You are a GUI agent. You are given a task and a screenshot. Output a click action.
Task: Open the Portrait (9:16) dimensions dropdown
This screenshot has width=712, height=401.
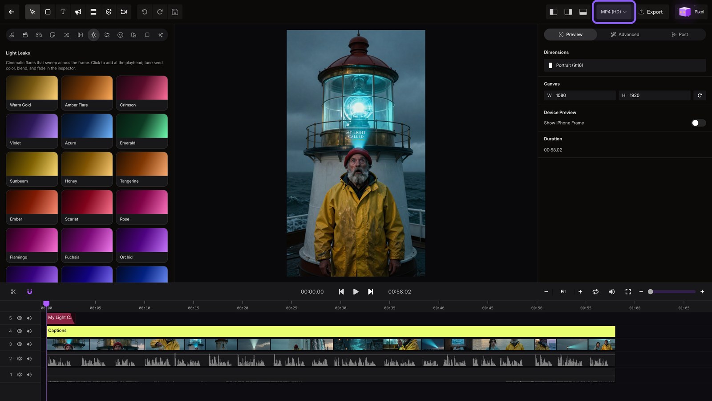[625, 65]
